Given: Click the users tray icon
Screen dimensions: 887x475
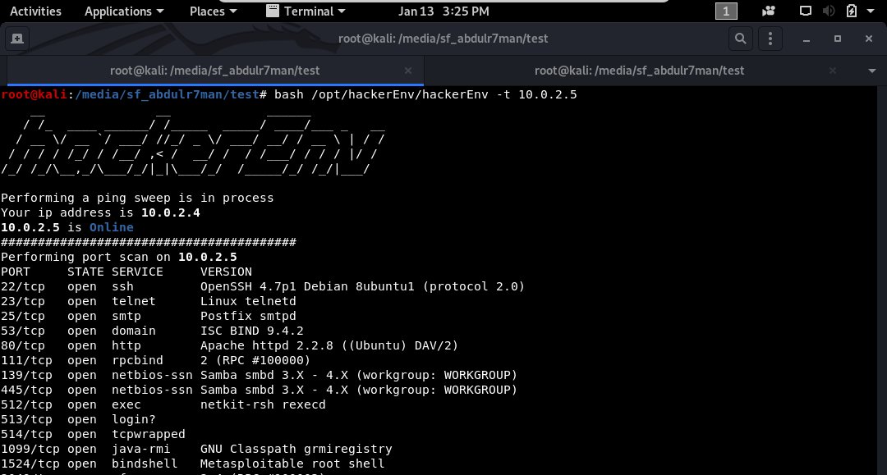Looking at the screenshot, I should [768, 11].
